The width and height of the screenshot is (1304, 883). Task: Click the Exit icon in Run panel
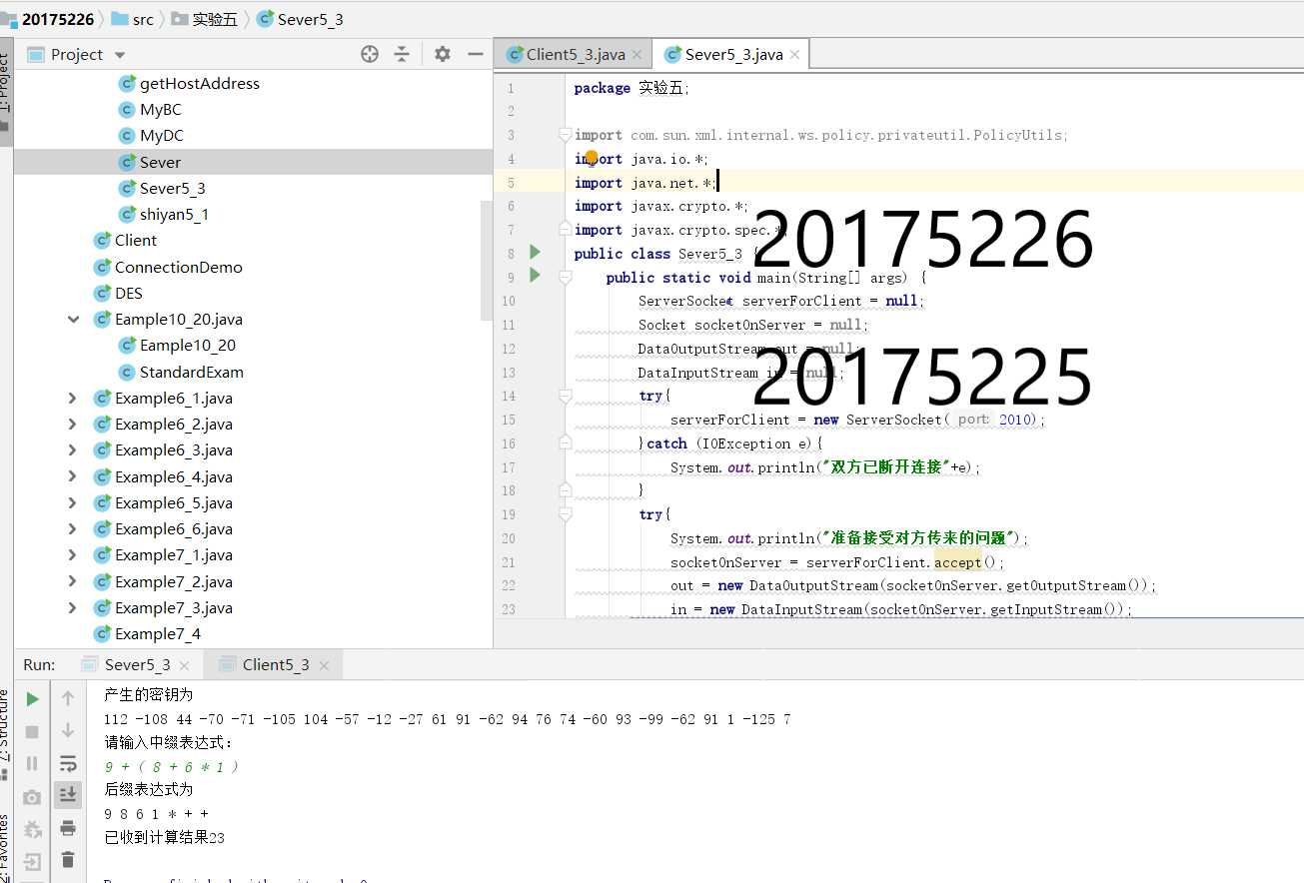(32, 861)
